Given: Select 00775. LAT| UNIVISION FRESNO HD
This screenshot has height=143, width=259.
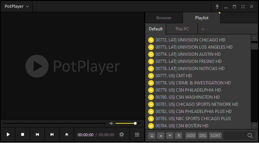Looking at the screenshot, I should 188,61.
